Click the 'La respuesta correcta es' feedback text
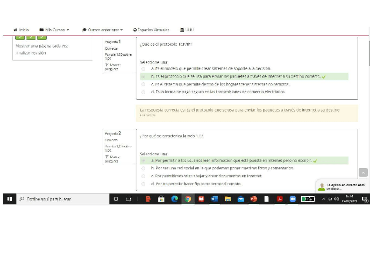This screenshot has height=261, width=370. click(x=240, y=112)
